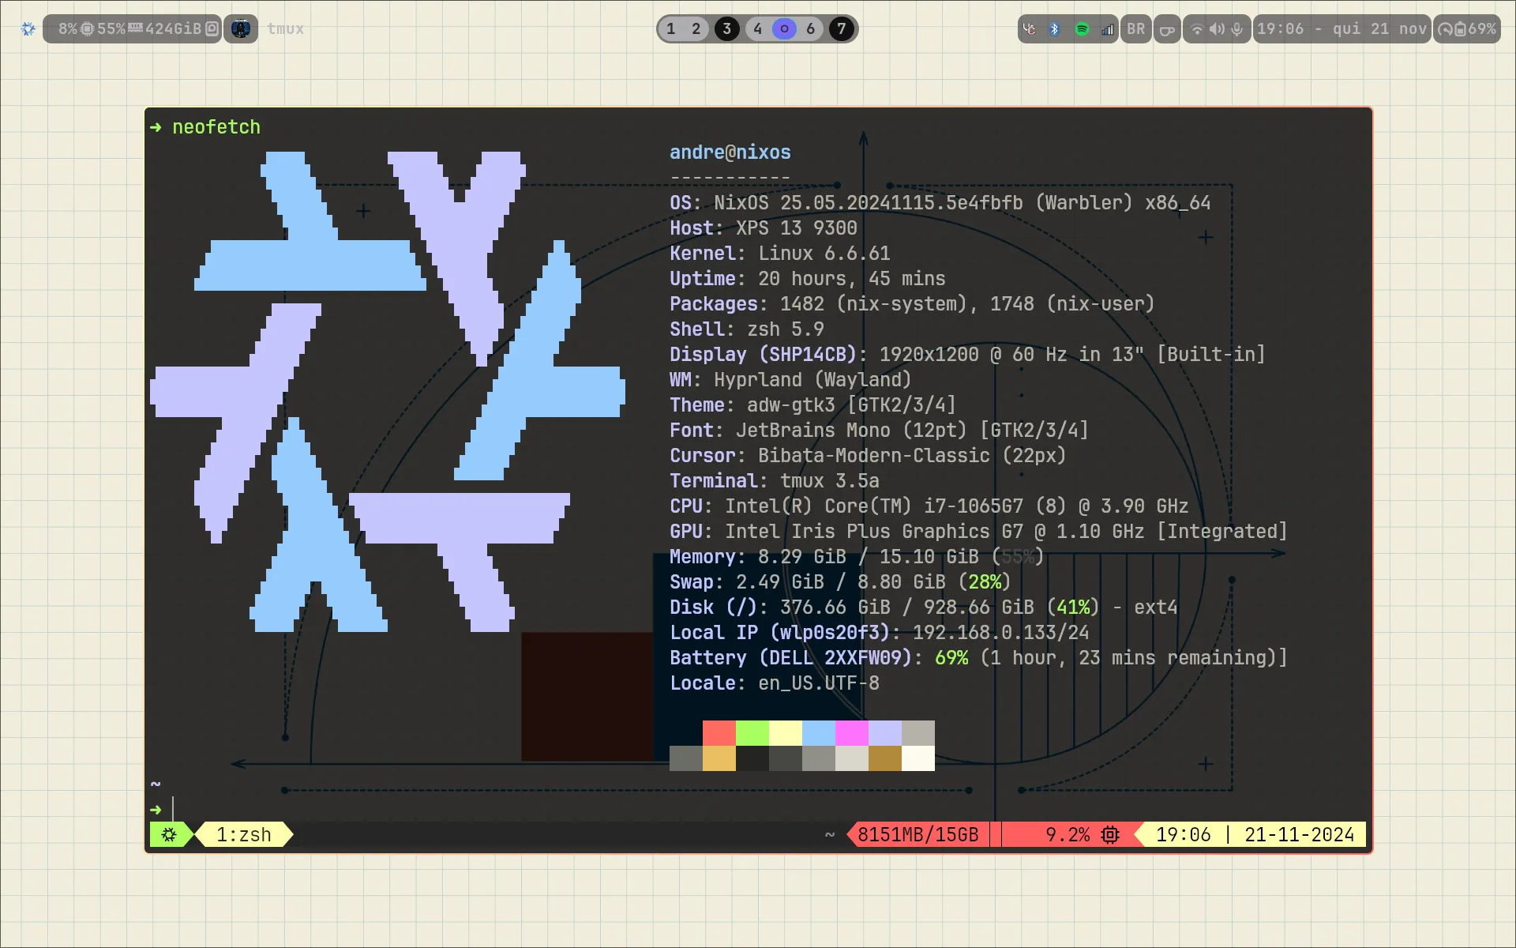The width and height of the screenshot is (1516, 948).
Task: Click the Battery (DELL 2XXFW09) line
Action: click(x=978, y=658)
